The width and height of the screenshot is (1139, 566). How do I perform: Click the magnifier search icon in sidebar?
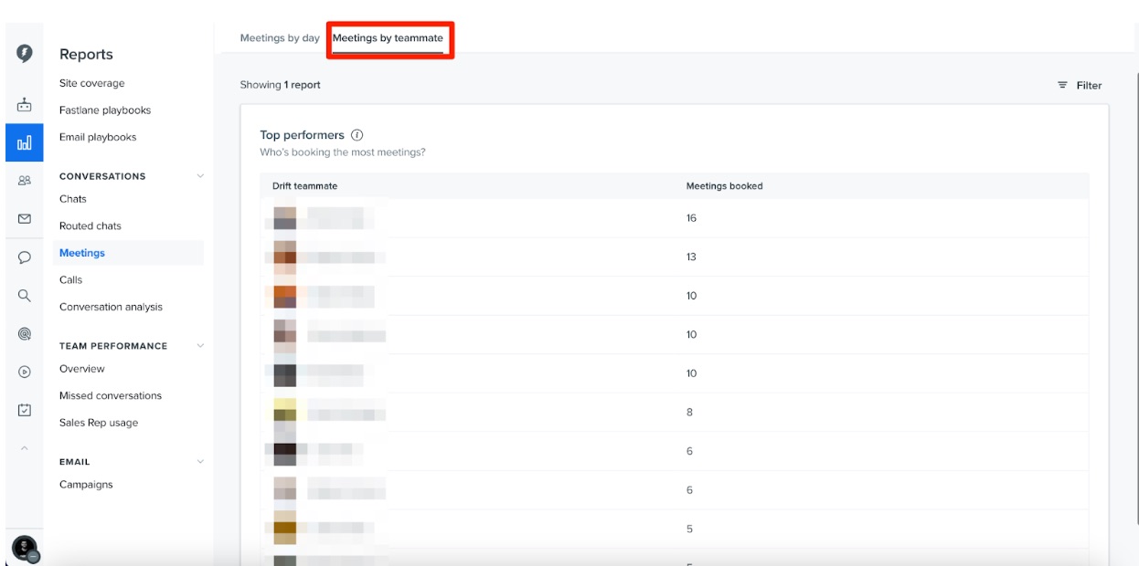pos(25,296)
